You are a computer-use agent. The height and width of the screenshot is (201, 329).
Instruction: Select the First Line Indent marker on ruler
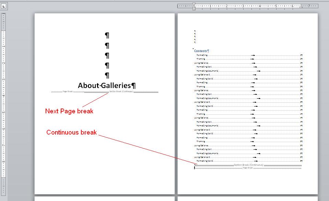coord(194,4)
